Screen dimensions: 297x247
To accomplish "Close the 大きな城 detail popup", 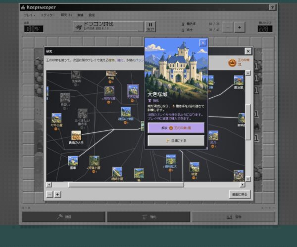I will click(203, 43).
